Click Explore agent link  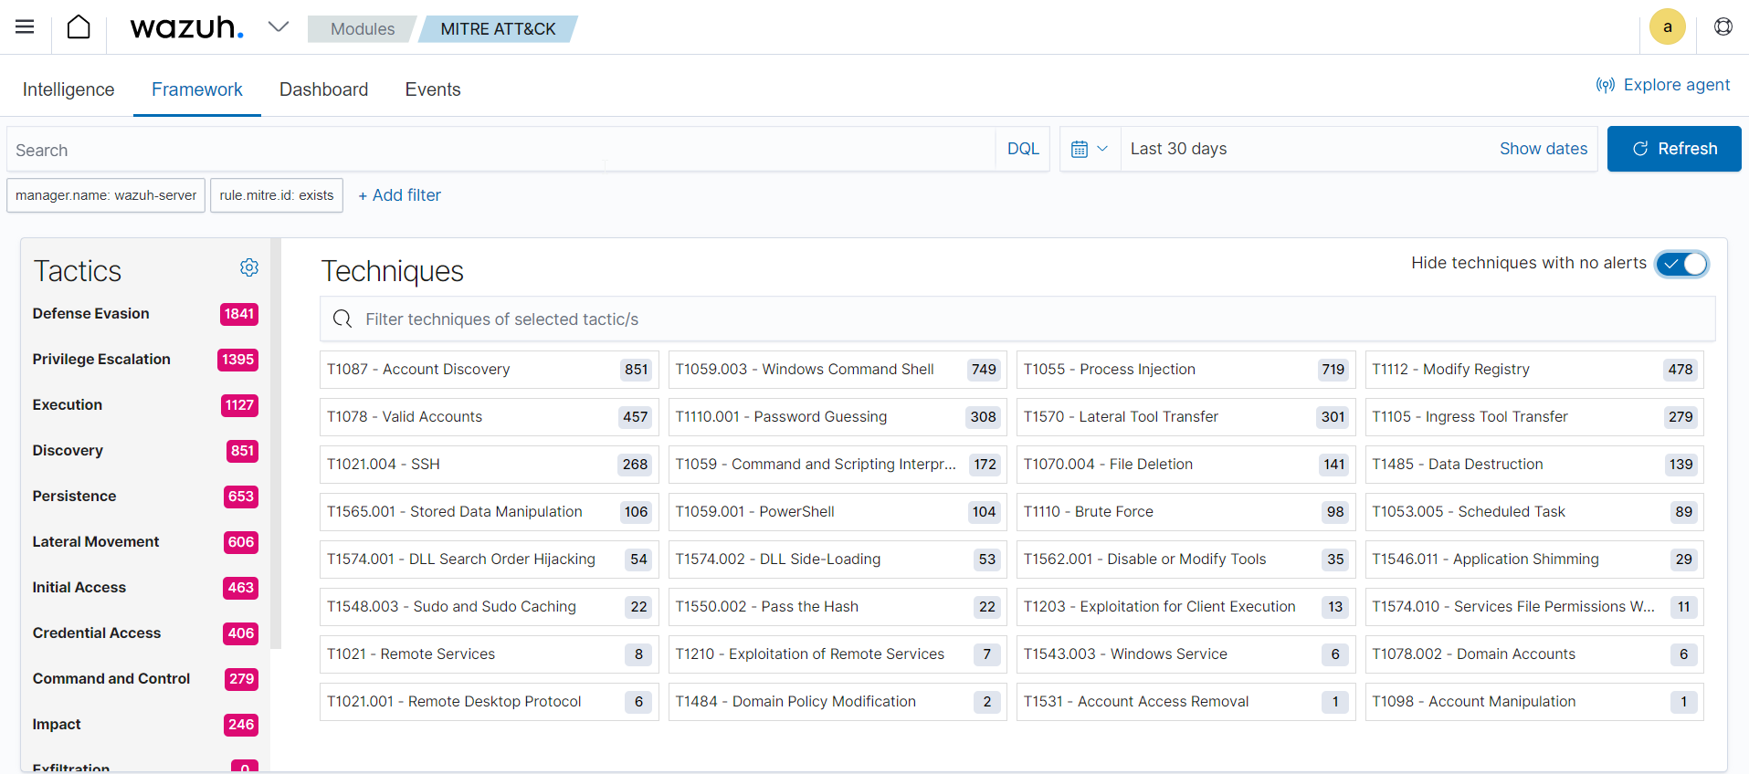click(1663, 85)
